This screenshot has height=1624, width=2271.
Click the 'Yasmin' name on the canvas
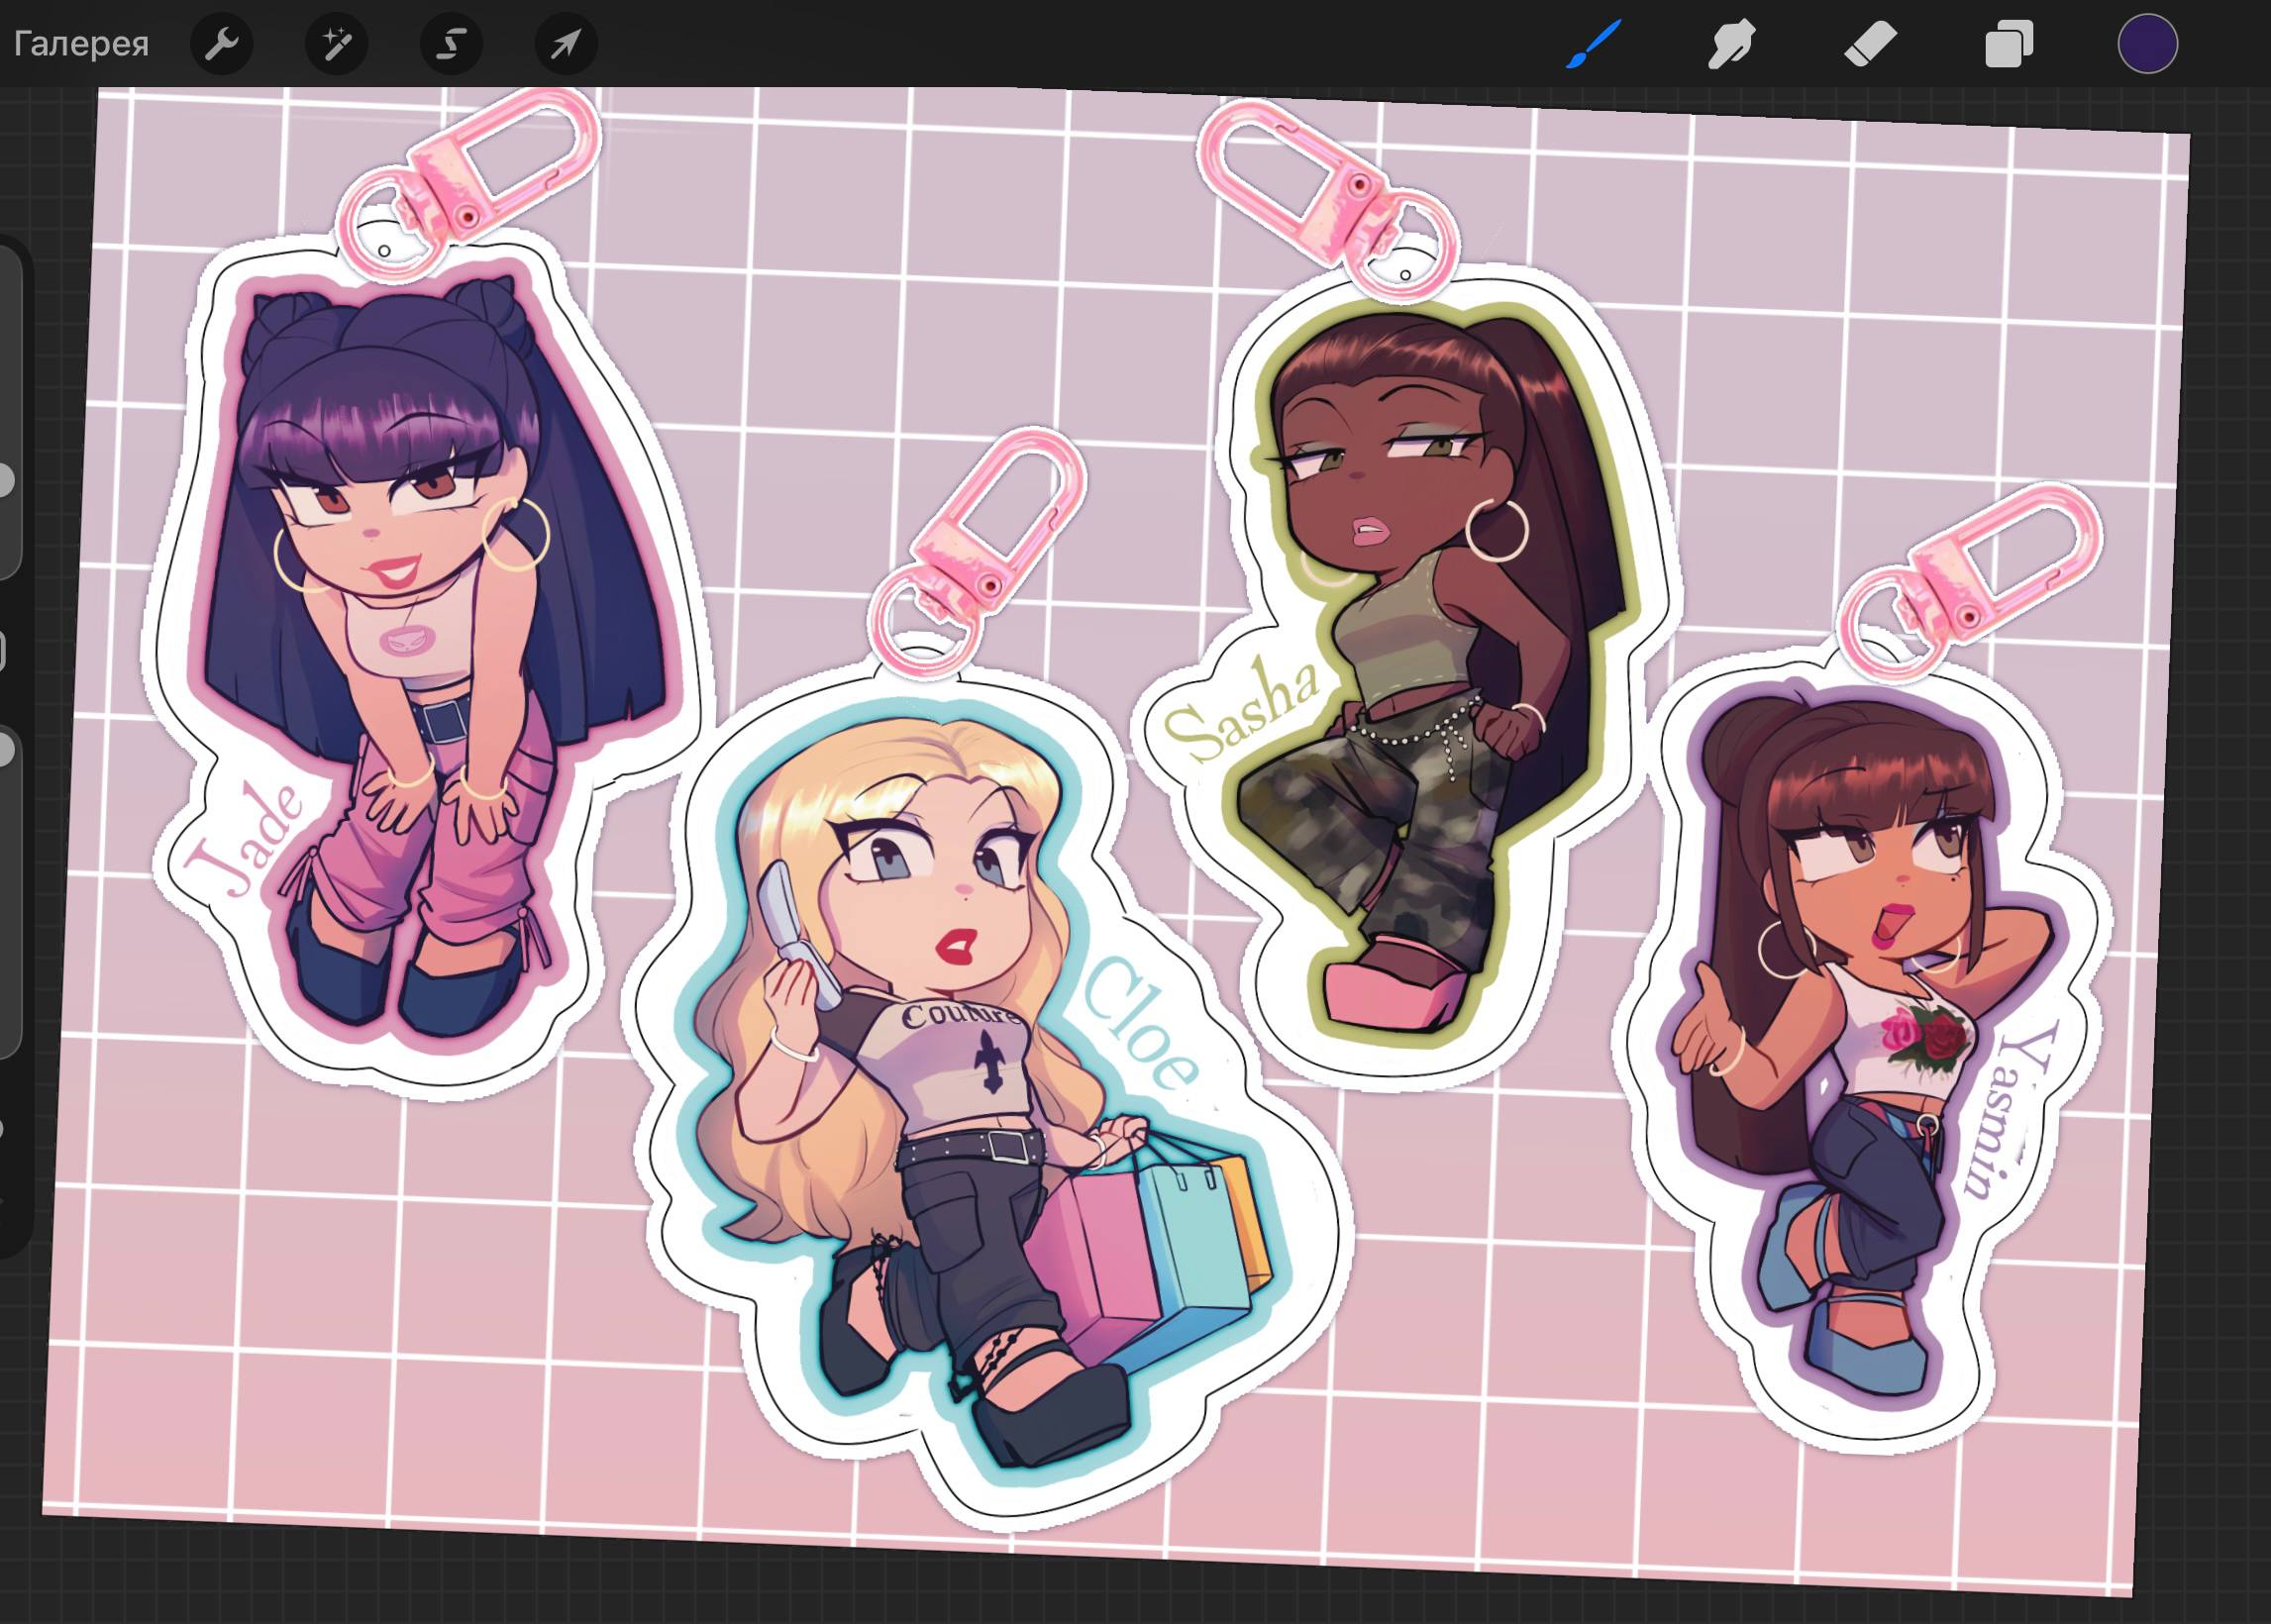[x=2012, y=1111]
